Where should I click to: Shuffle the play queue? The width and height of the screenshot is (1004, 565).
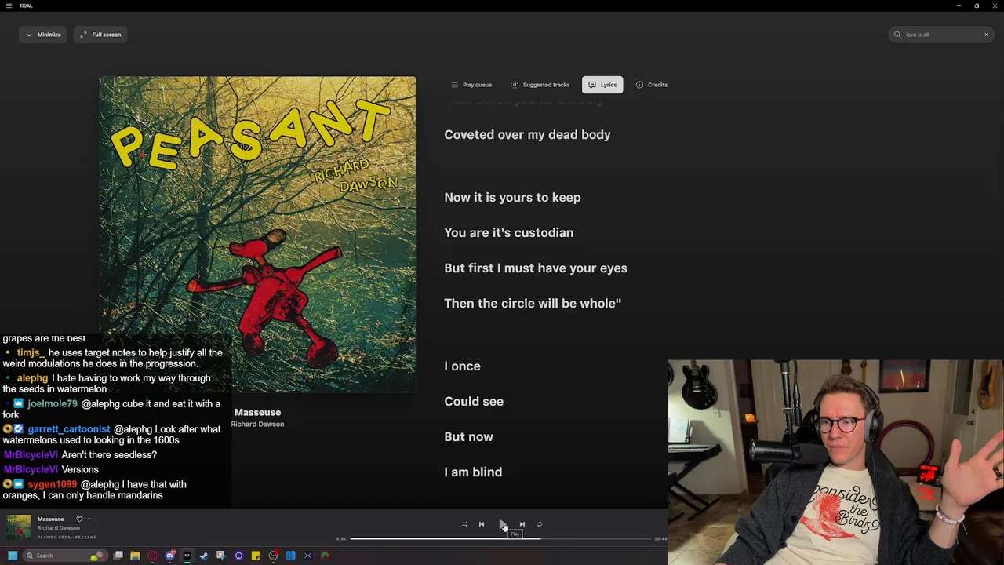tap(464, 524)
